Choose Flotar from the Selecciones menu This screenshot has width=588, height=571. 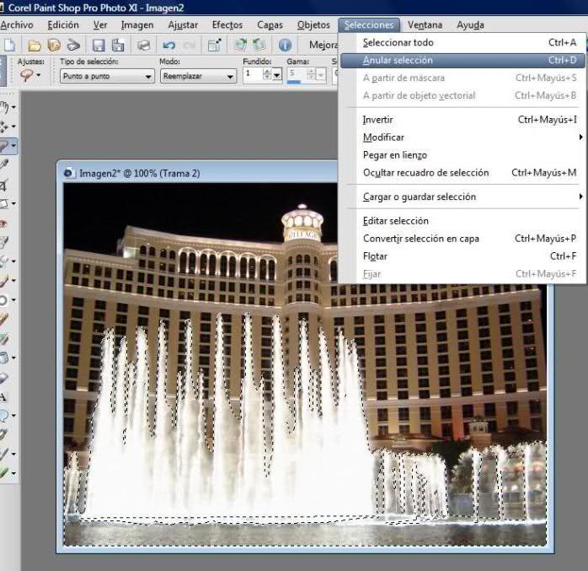coord(462,256)
